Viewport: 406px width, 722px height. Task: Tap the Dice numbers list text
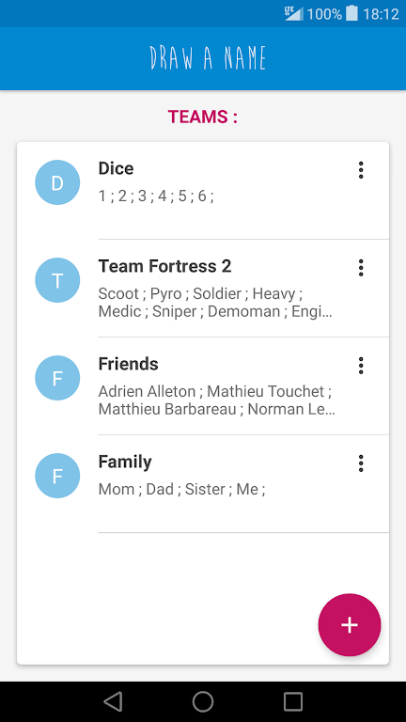coord(156,196)
